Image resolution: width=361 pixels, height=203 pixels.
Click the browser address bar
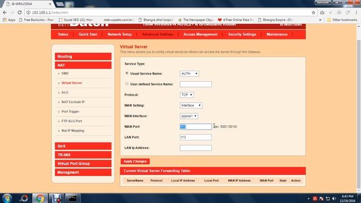click(x=170, y=12)
